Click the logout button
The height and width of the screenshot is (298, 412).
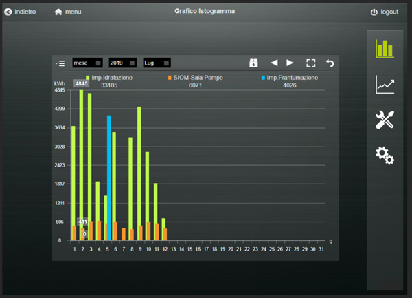pyautogui.click(x=384, y=12)
